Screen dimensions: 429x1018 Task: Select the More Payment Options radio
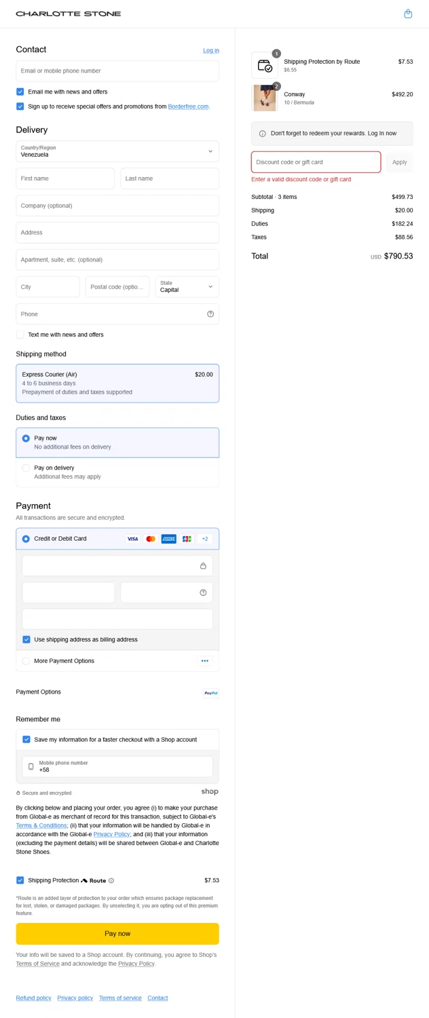click(26, 661)
